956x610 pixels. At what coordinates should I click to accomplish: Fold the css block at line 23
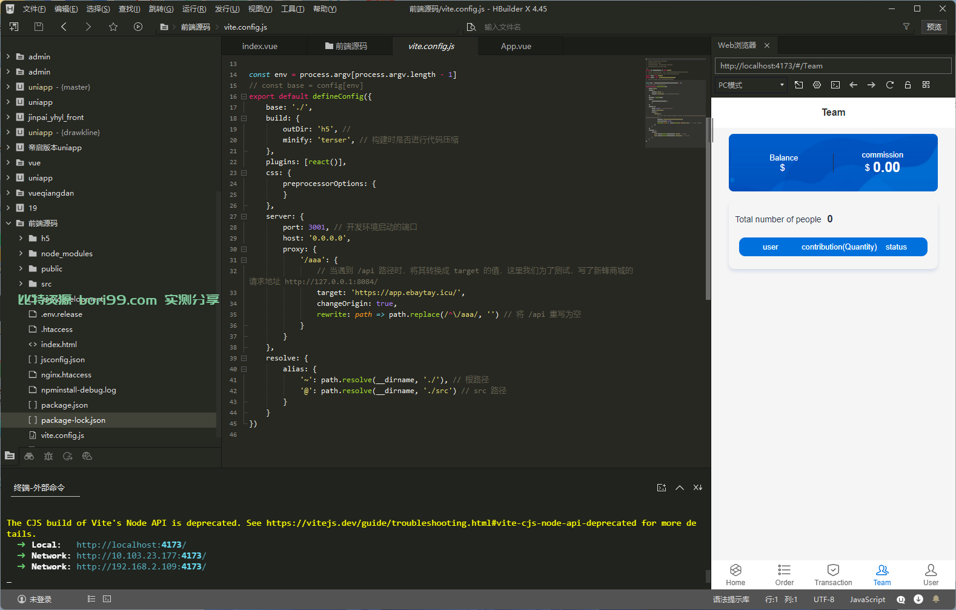pyautogui.click(x=244, y=173)
